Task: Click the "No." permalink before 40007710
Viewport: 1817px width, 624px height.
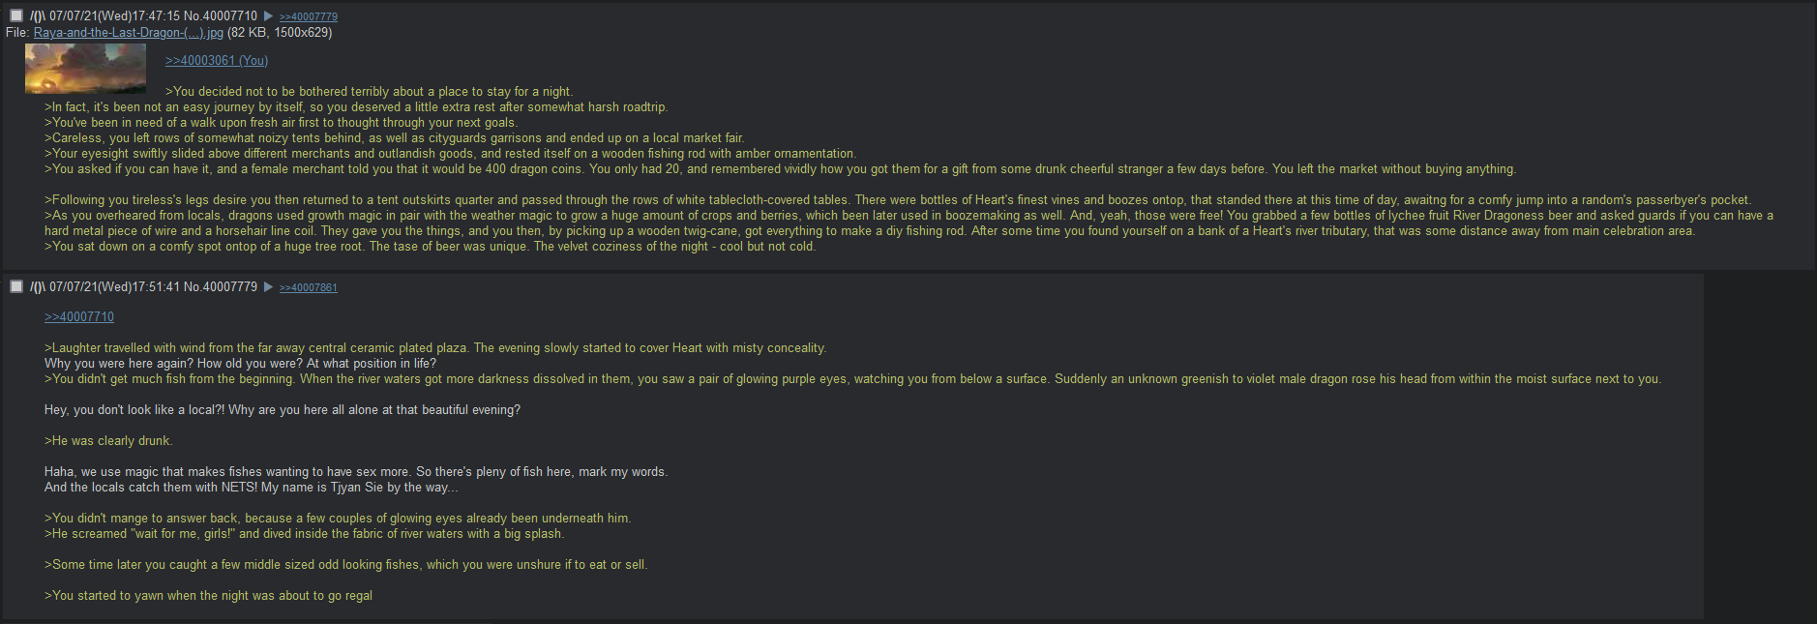Action: tap(192, 15)
